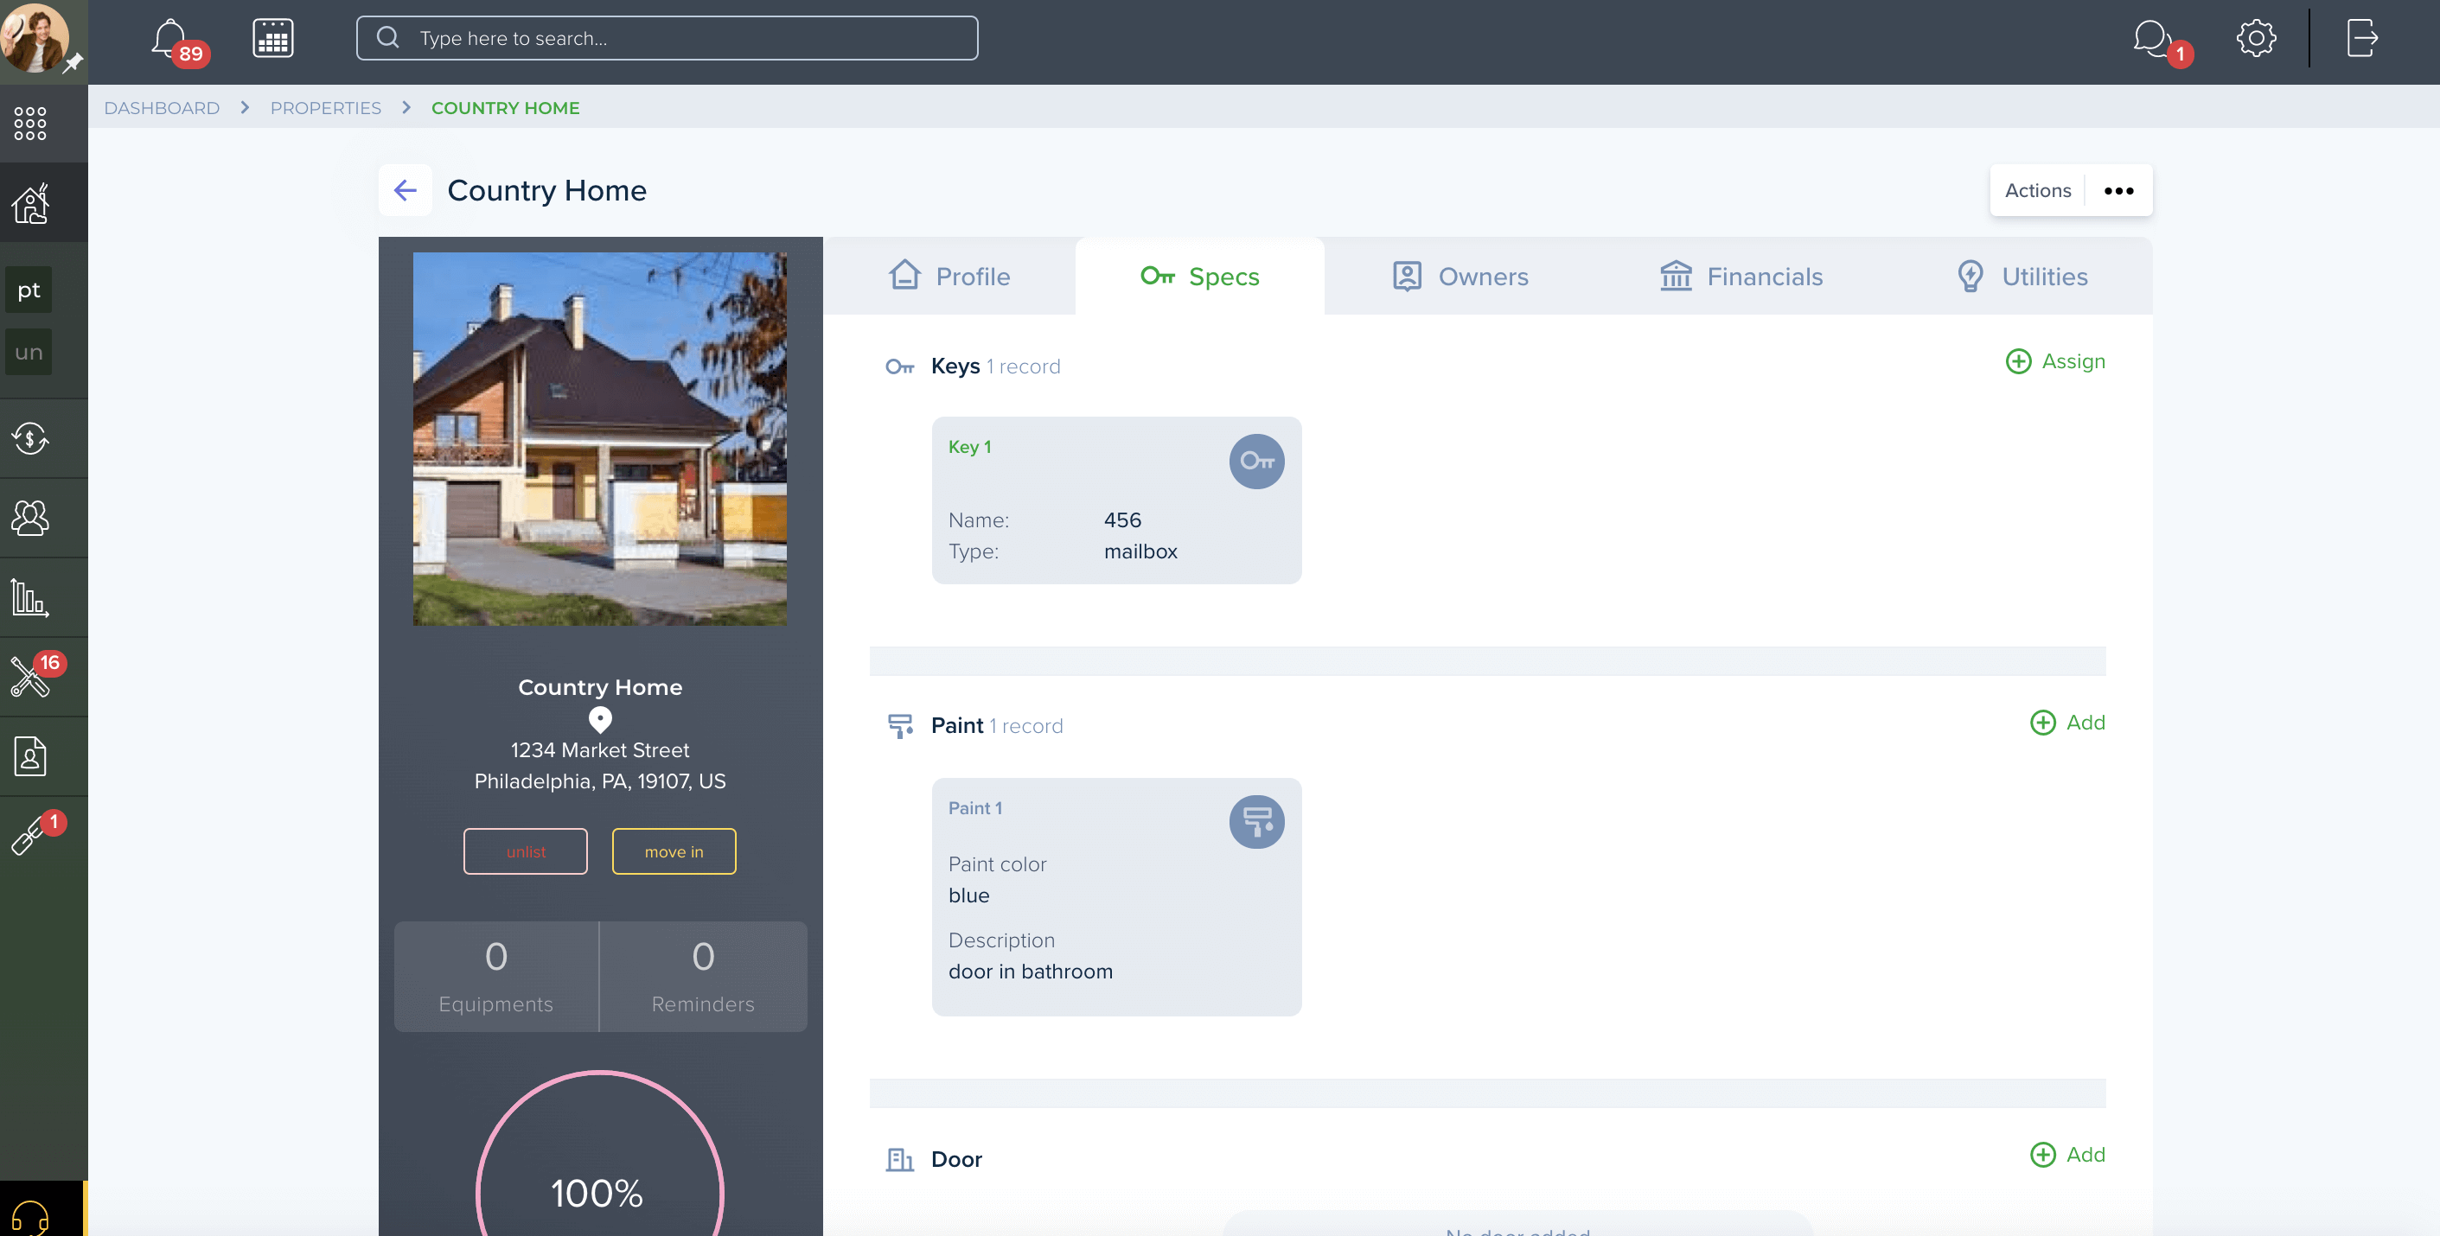Switch to the Owners tab
The width and height of the screenshot is (2440, 1236).
[1460, 276]
